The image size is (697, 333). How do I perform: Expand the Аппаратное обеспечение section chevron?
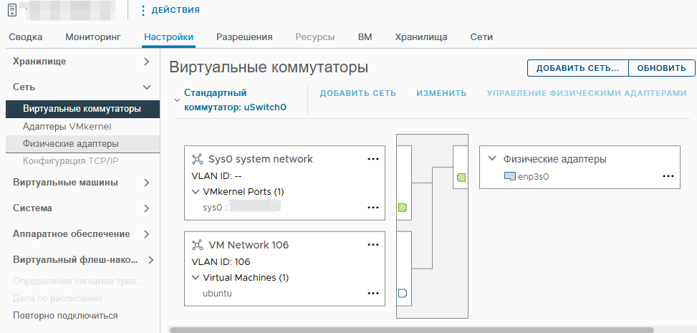point(147,234)
